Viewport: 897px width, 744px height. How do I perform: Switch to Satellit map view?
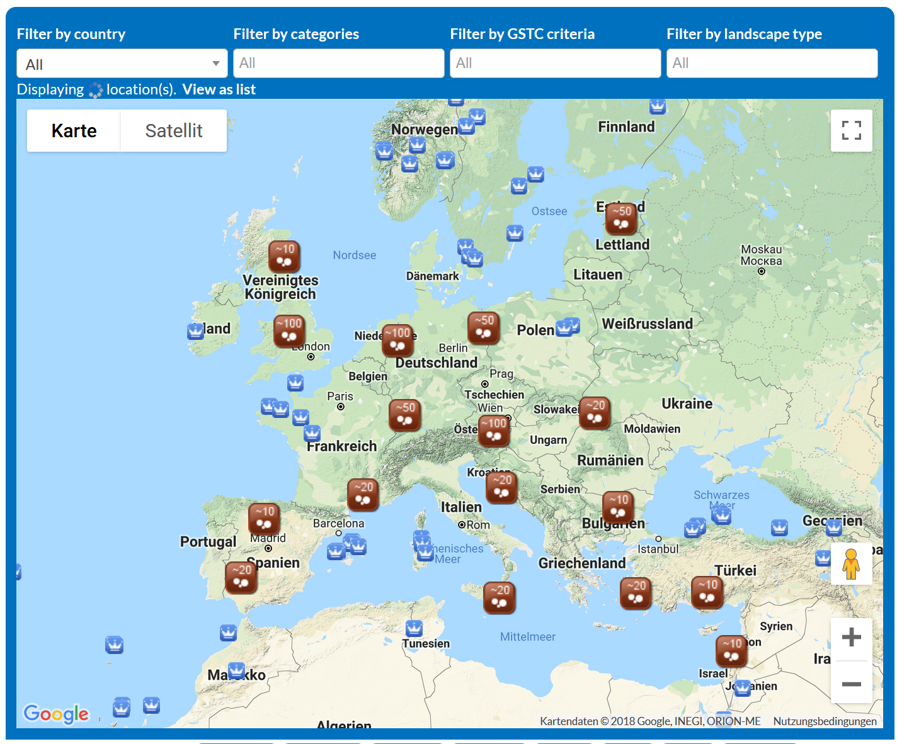173,131
